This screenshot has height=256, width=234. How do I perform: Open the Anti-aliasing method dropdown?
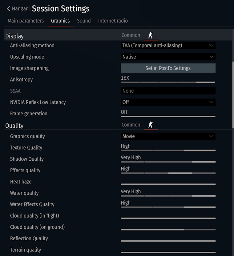tap(168, 46)
